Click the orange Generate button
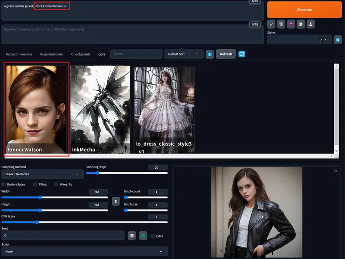This screenshot has width=345, height=259. (304, 9)
